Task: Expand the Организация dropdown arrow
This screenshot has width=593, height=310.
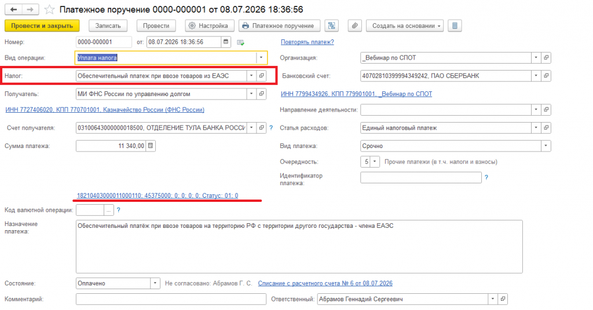Action: (x=536, y=58)
